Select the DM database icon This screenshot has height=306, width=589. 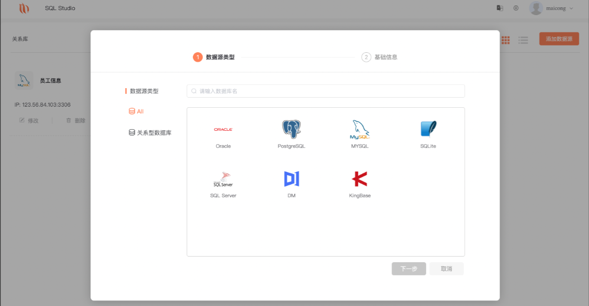pyautogui.click(x=292, y=179)
